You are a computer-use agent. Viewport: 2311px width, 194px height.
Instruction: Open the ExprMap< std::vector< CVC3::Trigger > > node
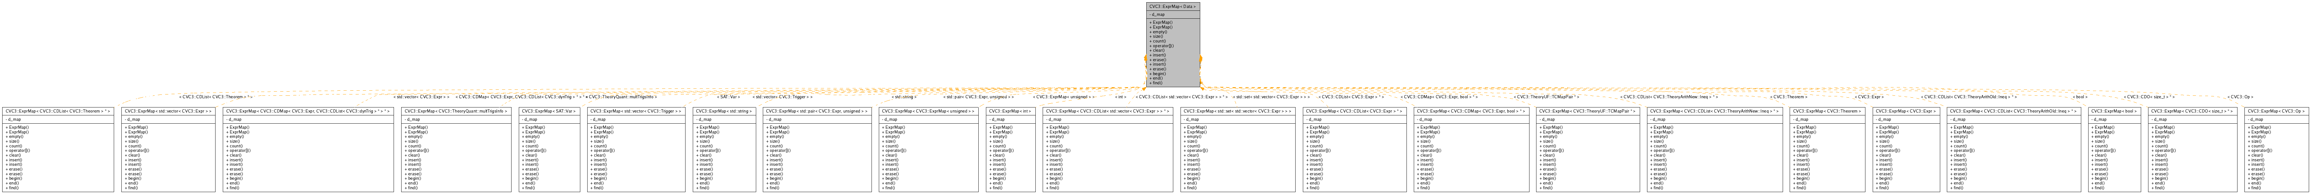(x=636, y=149)
